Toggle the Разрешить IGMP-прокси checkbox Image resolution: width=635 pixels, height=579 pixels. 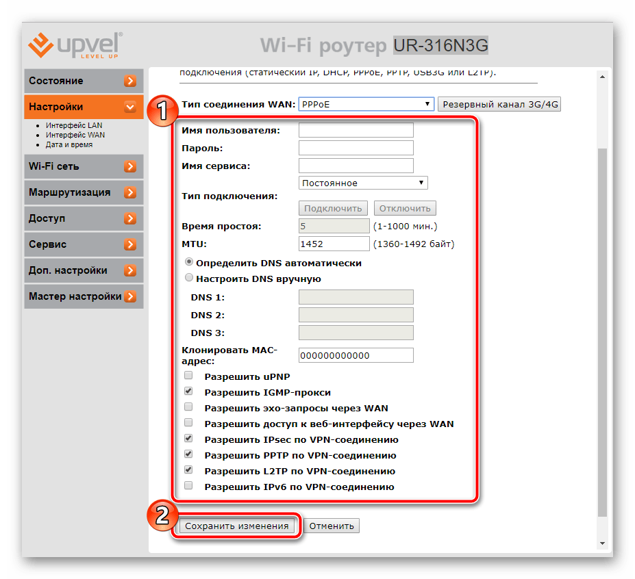pyautogui.click(x=188, y=391)
